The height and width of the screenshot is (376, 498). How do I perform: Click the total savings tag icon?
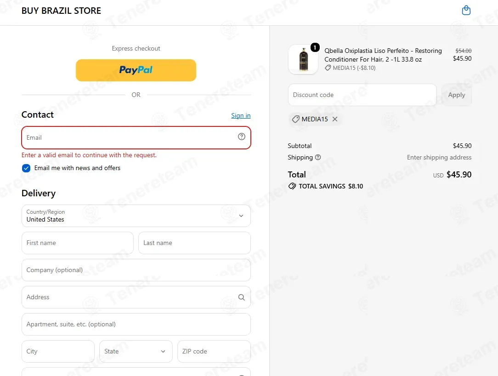pyautogui.click(x=292, y=186)
